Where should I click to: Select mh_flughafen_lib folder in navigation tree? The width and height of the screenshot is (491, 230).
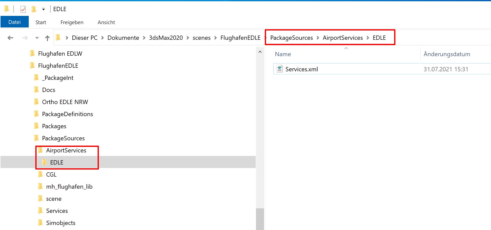tap(69, 187)
